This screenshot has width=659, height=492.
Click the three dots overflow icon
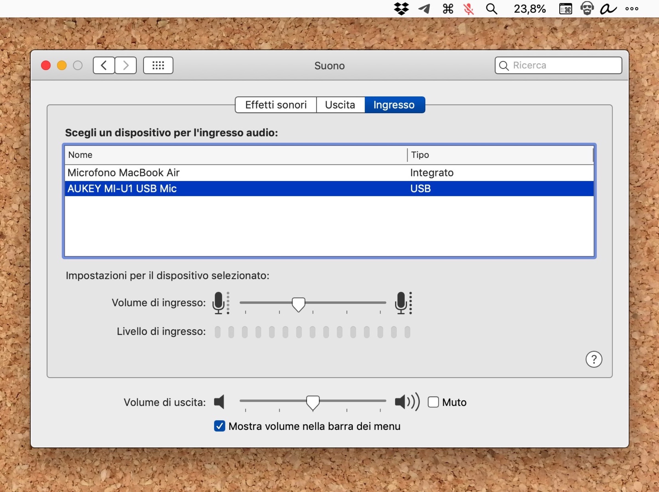[x=632, y=9]
